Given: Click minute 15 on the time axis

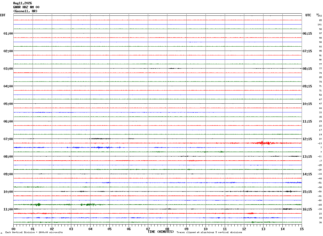Looking at the screenshot, I should click(x=302, y=229).
